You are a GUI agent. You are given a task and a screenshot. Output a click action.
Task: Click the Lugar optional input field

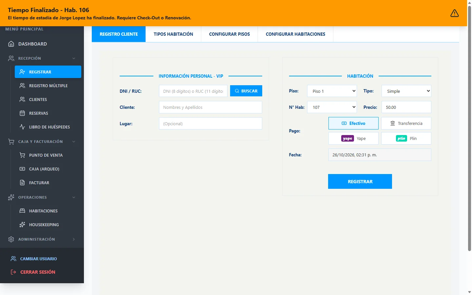pyautogui.click(x=210, y=124)
